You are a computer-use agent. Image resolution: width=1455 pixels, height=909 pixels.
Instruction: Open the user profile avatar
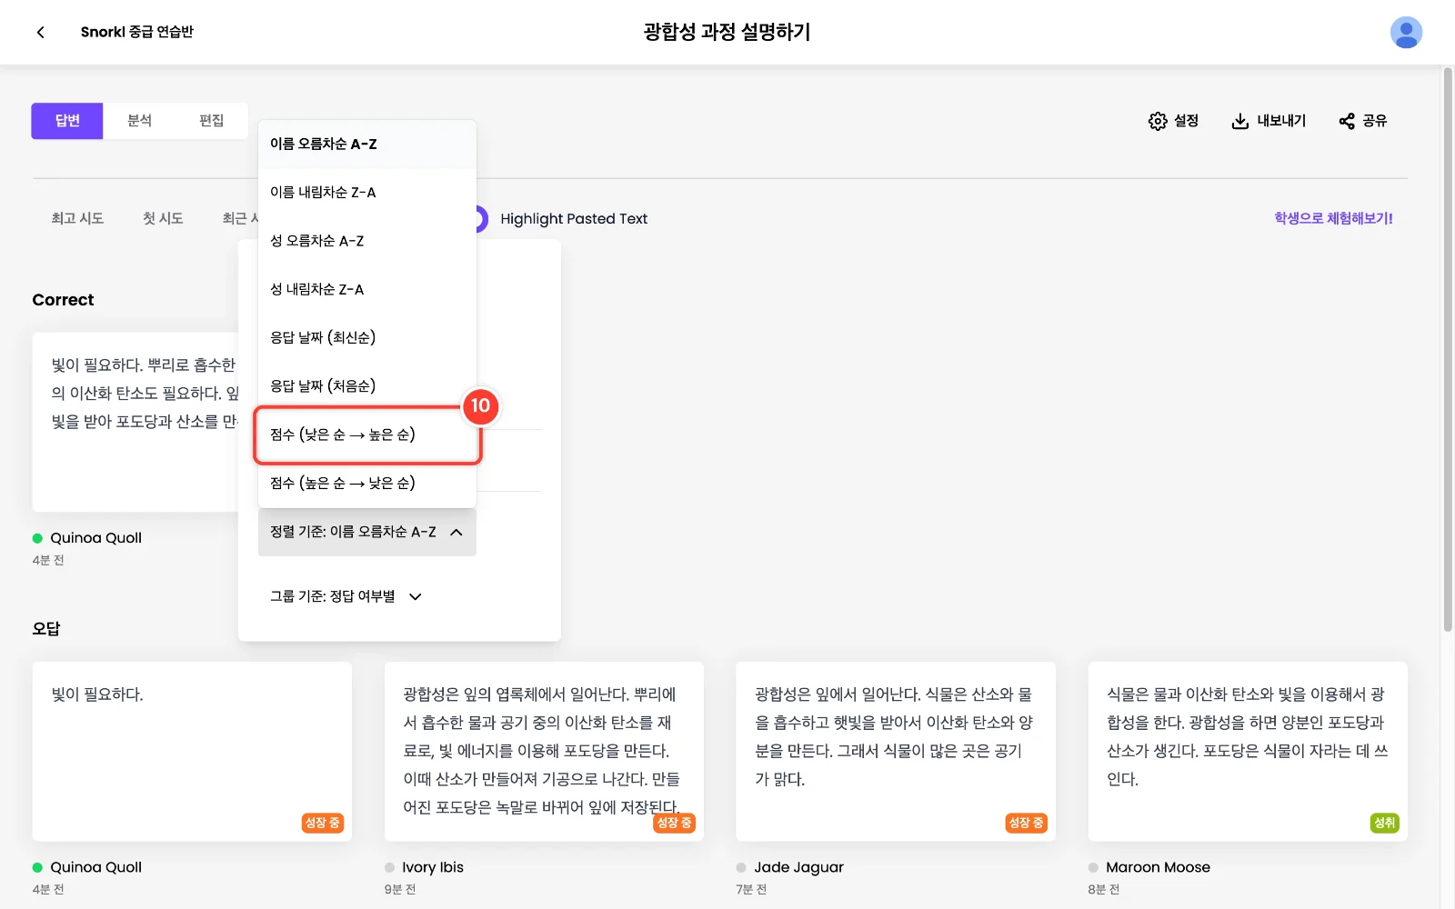pyautogui.click(x=1406, y=32)
